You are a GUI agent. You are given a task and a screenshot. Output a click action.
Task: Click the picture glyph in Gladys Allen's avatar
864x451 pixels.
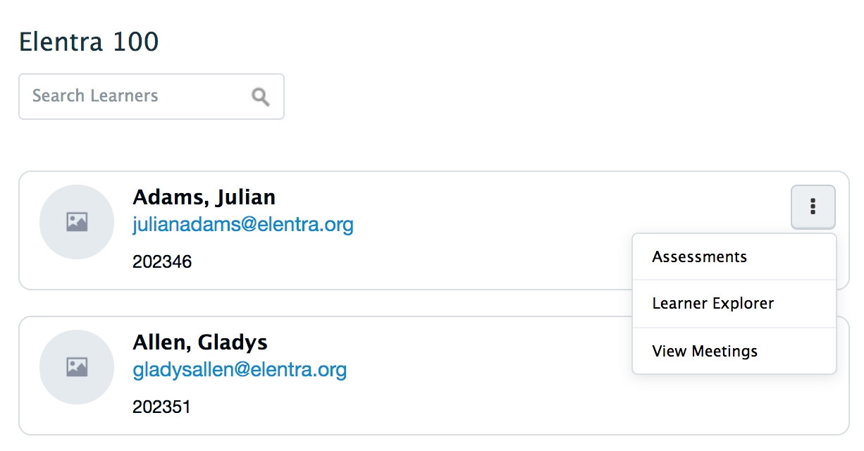77,367
